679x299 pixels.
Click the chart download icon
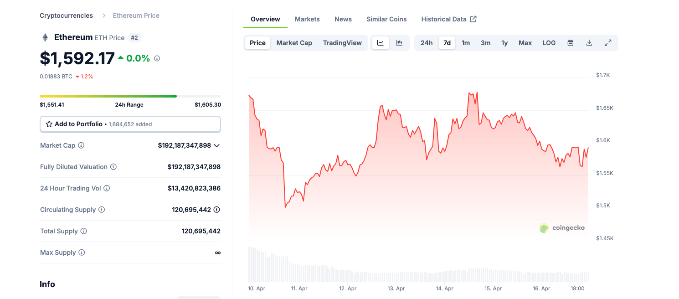pos(589,42)
